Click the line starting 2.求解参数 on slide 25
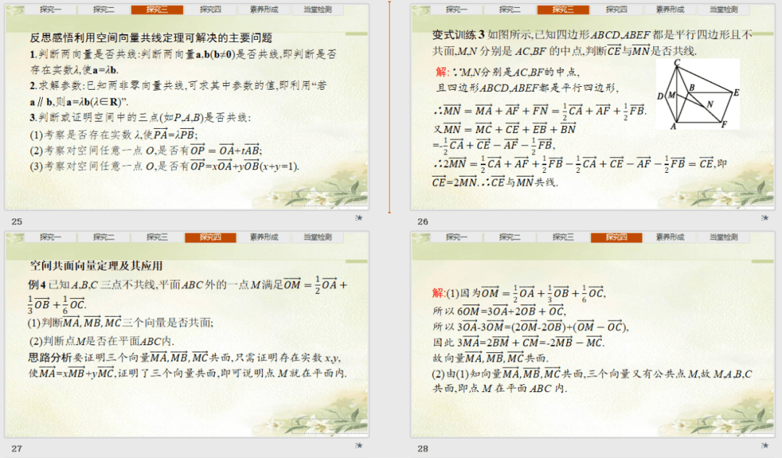The width and height of the screenshot is (782, 458). 178,85
